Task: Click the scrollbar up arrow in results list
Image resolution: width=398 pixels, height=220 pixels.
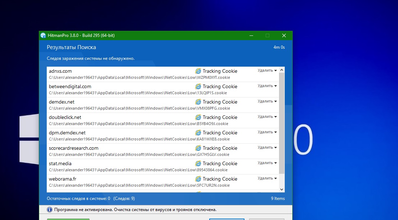Action: click(x=282, y=70)
